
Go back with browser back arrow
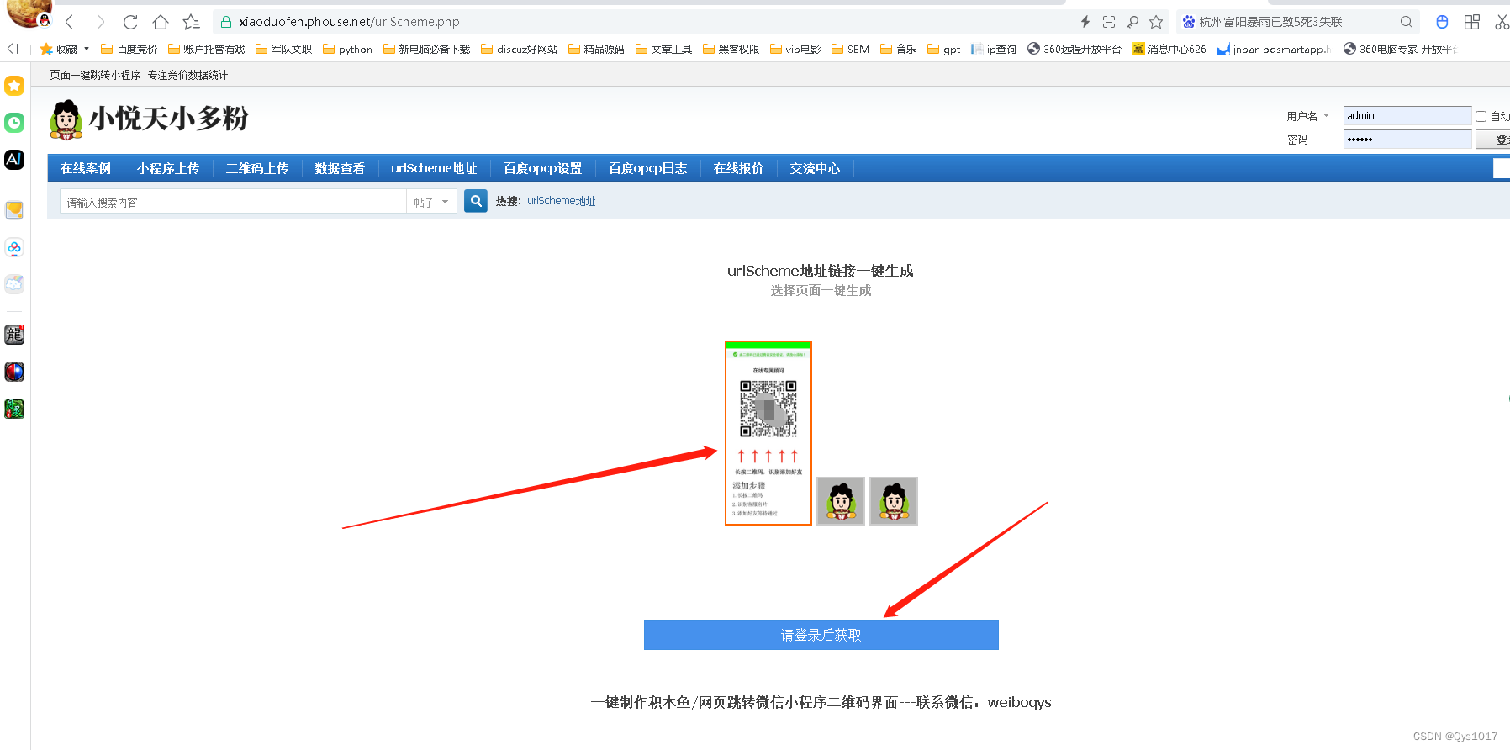coord(70,22)
